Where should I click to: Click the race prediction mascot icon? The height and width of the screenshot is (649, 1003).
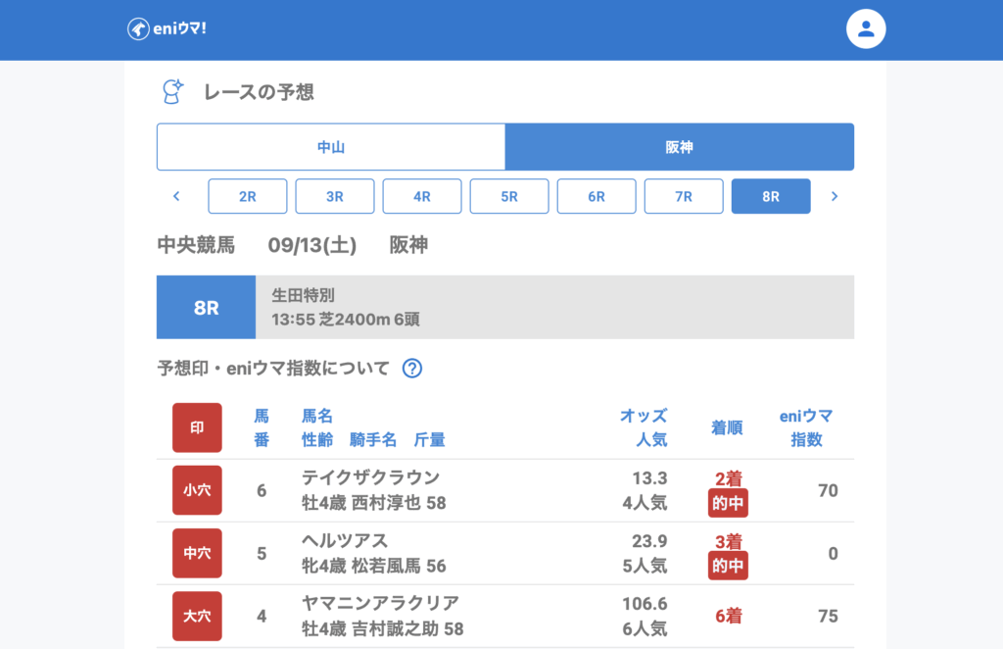[x=172, y=92]
